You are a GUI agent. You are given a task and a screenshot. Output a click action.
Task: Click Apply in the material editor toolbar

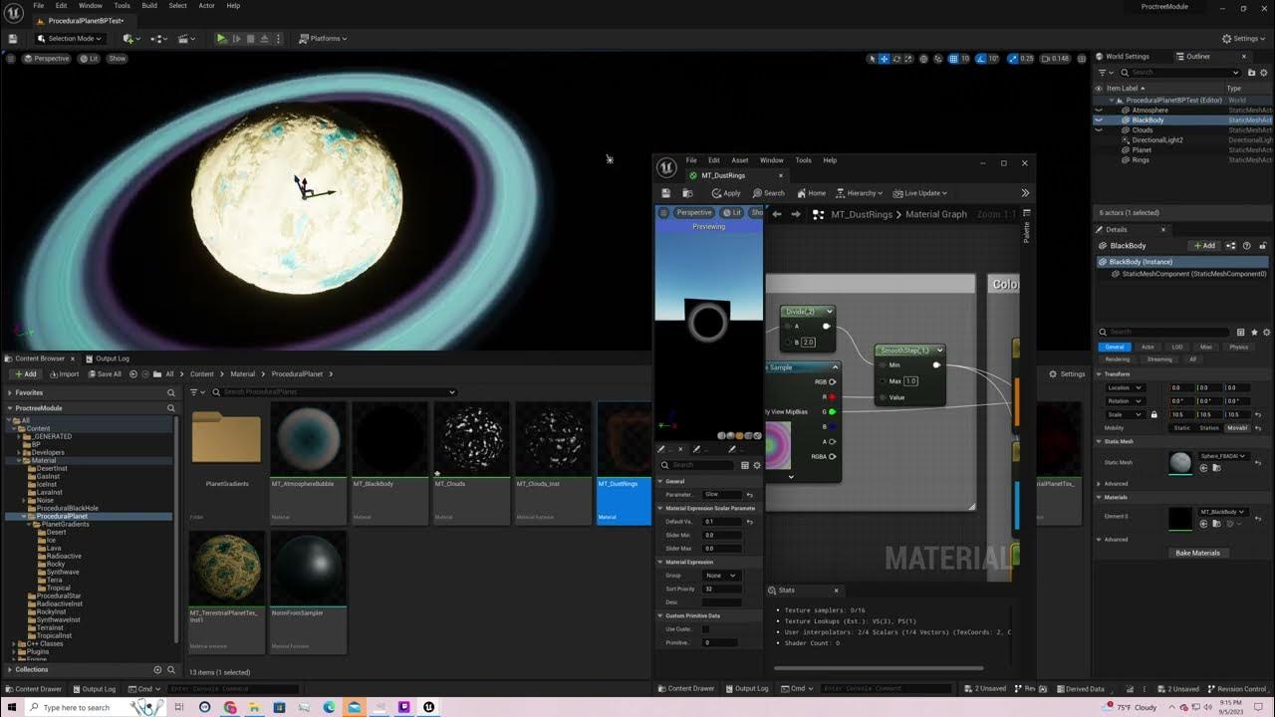(726, 193)
